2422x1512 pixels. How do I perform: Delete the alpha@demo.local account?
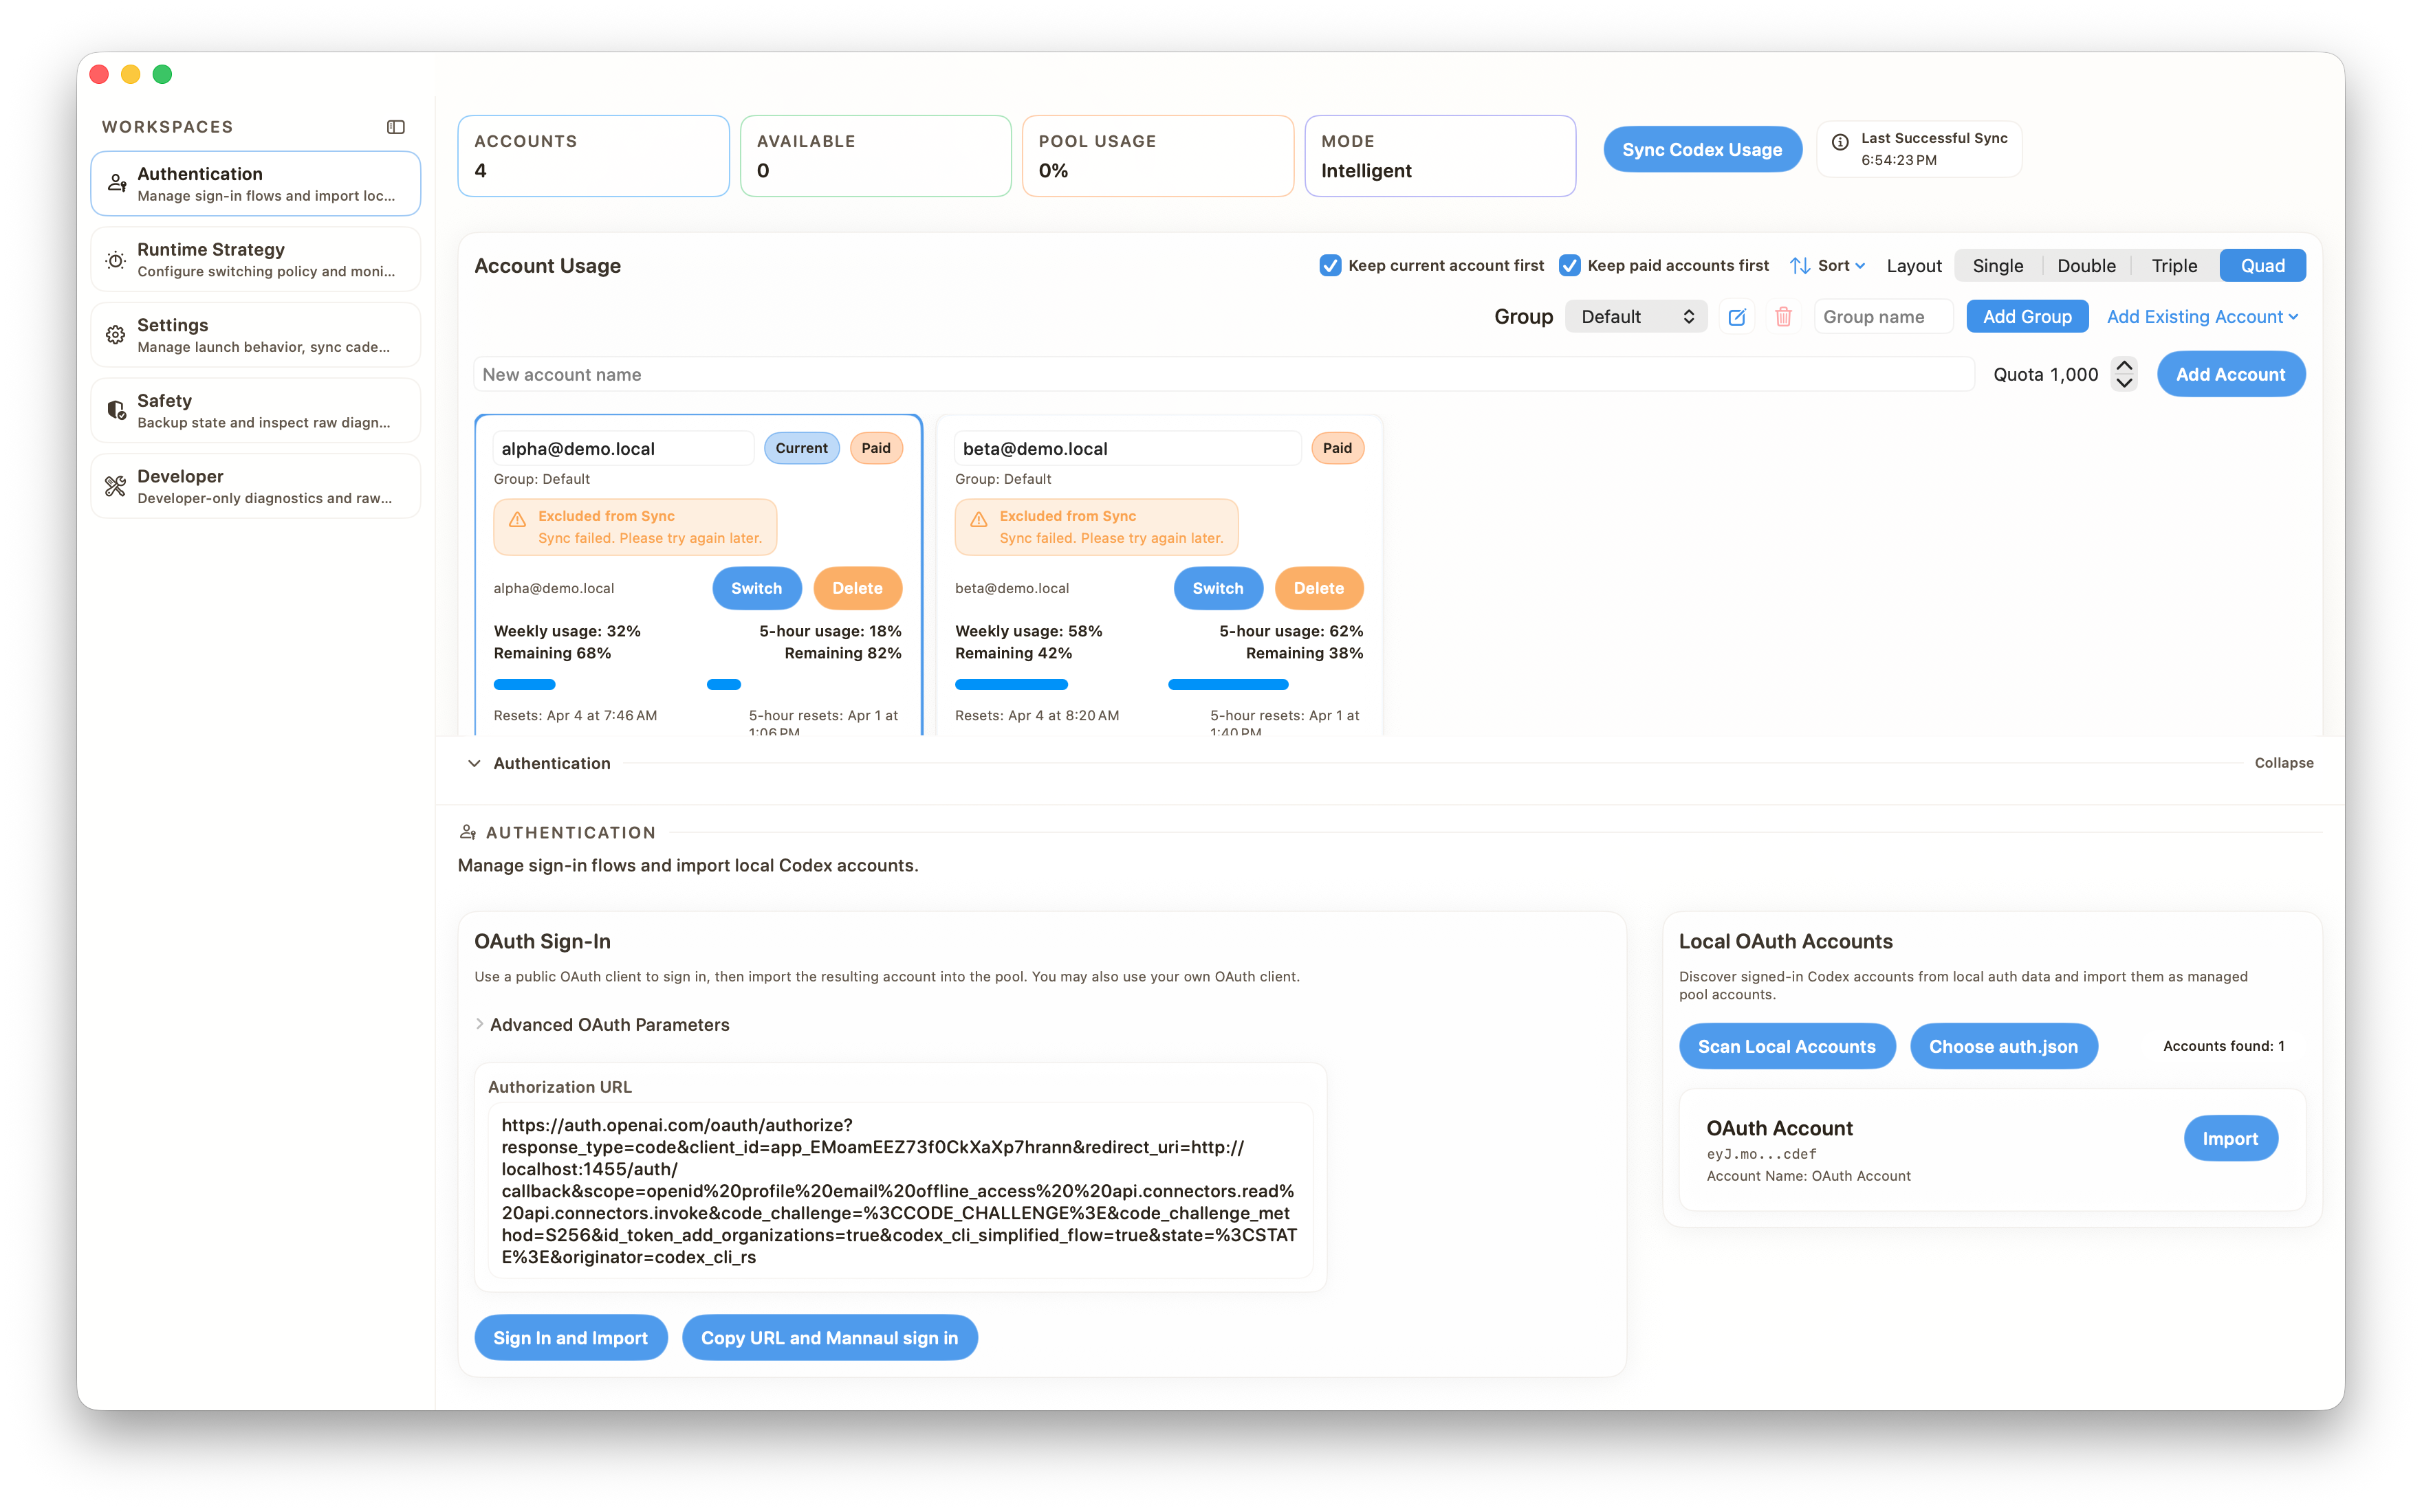[858, 588]
